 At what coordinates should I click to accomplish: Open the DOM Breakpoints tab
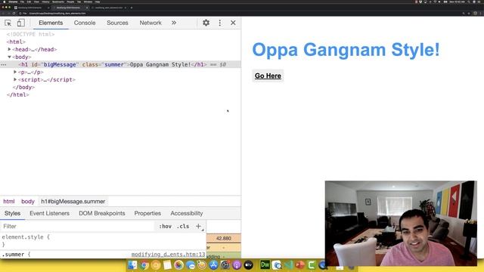[102, 213]
